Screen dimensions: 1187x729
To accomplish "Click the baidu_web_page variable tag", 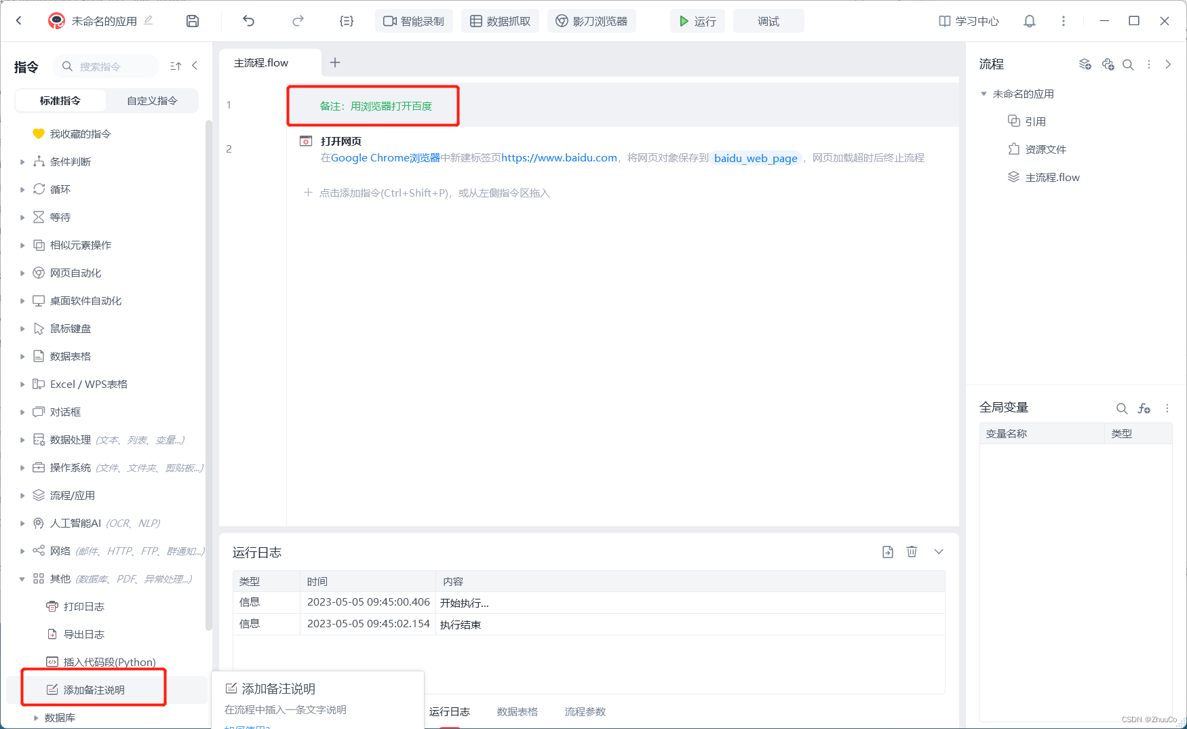I will tap(756, 158).
